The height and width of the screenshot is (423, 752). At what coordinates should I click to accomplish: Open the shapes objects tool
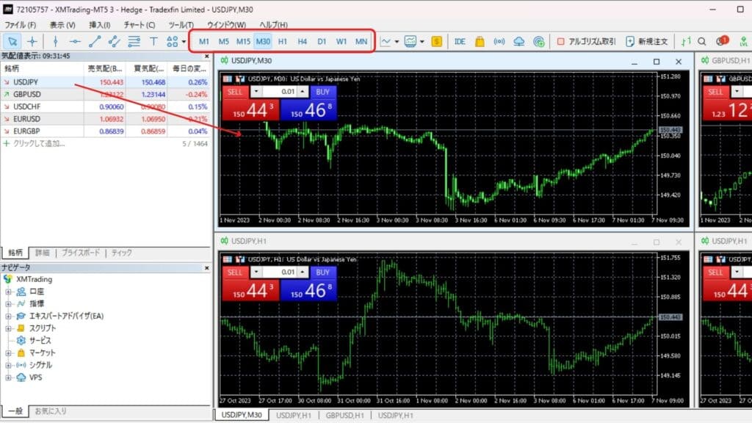click(x=172, y=42)
